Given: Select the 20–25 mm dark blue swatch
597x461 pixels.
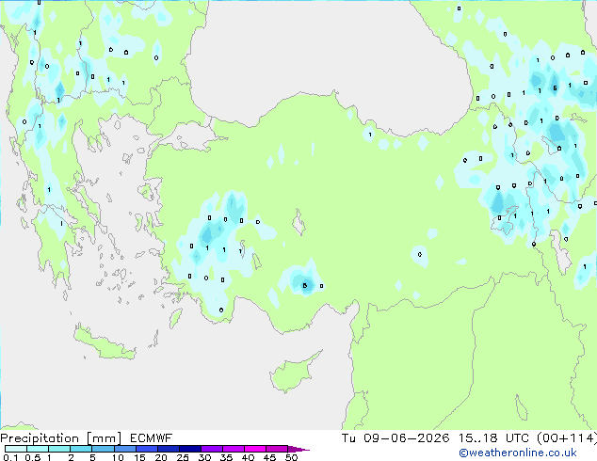Looking at the screenshot, I should 168,449.
